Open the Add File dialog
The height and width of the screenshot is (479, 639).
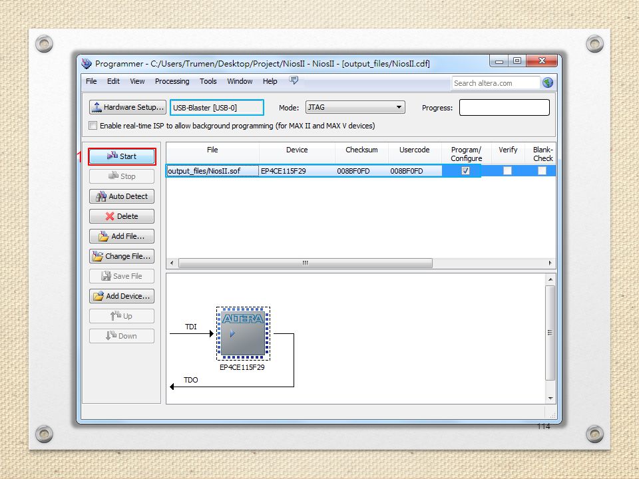[x=122, y=236]
